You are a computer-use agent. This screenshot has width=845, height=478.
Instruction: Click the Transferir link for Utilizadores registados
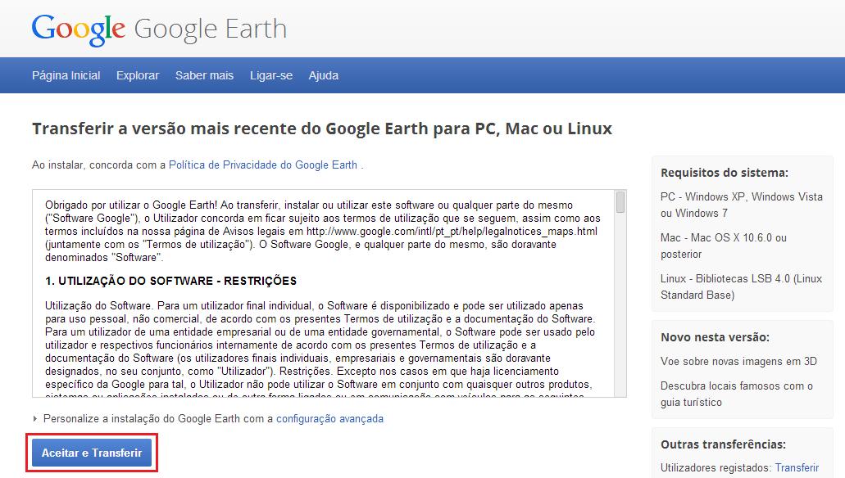797,468
